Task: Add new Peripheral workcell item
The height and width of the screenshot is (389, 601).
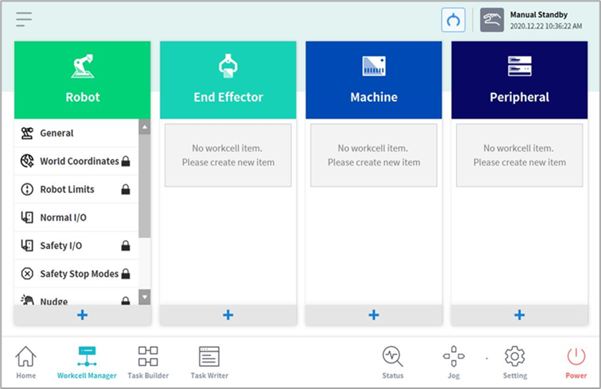Action: (519, 315)
